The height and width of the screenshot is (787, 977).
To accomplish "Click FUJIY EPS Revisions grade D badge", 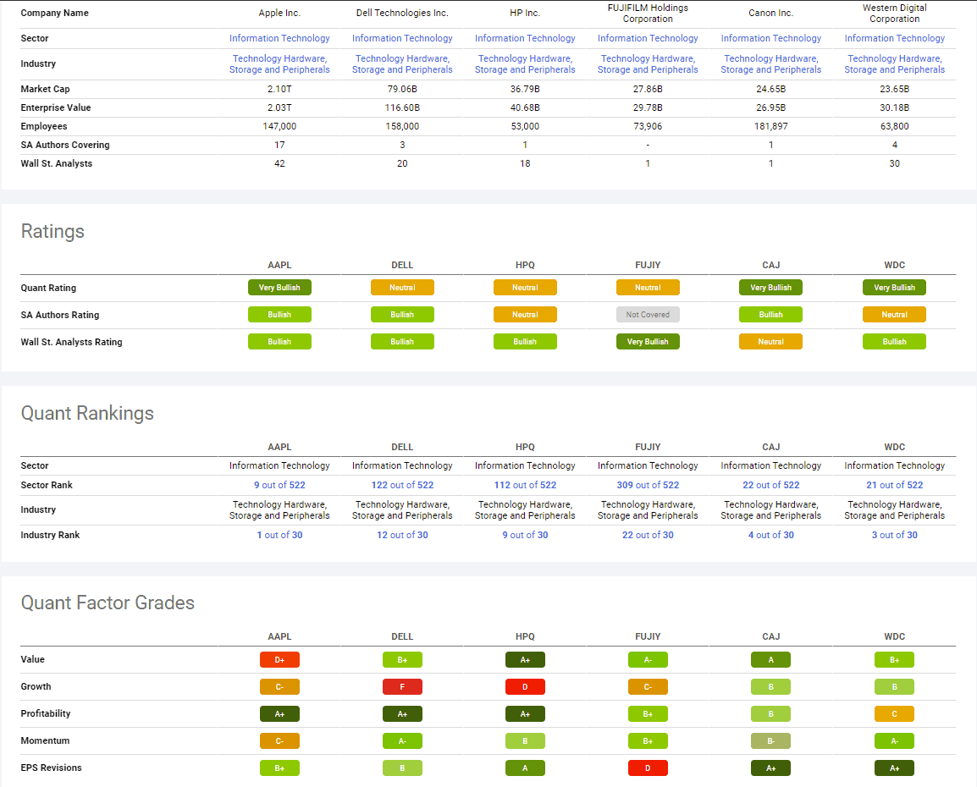I will 648,768.
